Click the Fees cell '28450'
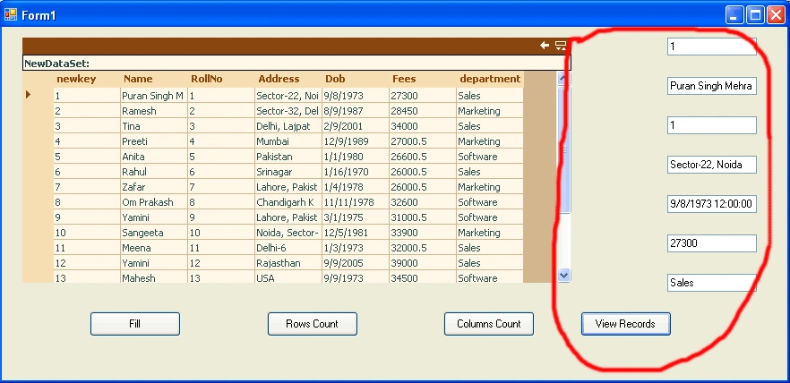 (x=423, y=111)
